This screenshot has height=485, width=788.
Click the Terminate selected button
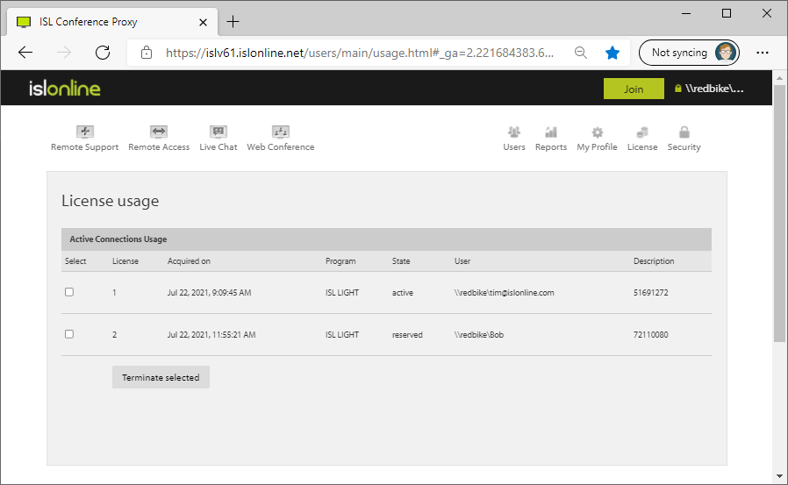click(161, 377)
